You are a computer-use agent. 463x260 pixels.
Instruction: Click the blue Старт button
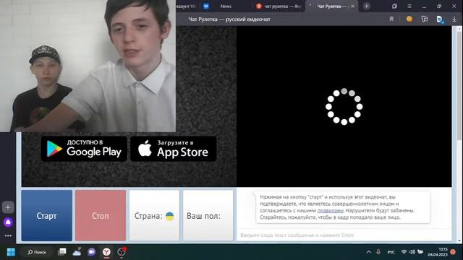click(46, 215)
